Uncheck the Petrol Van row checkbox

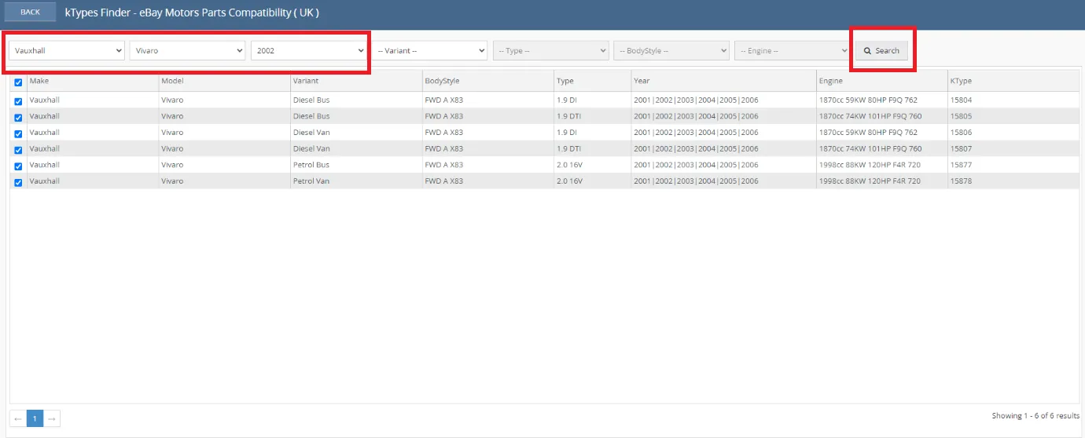click(18, 182)
